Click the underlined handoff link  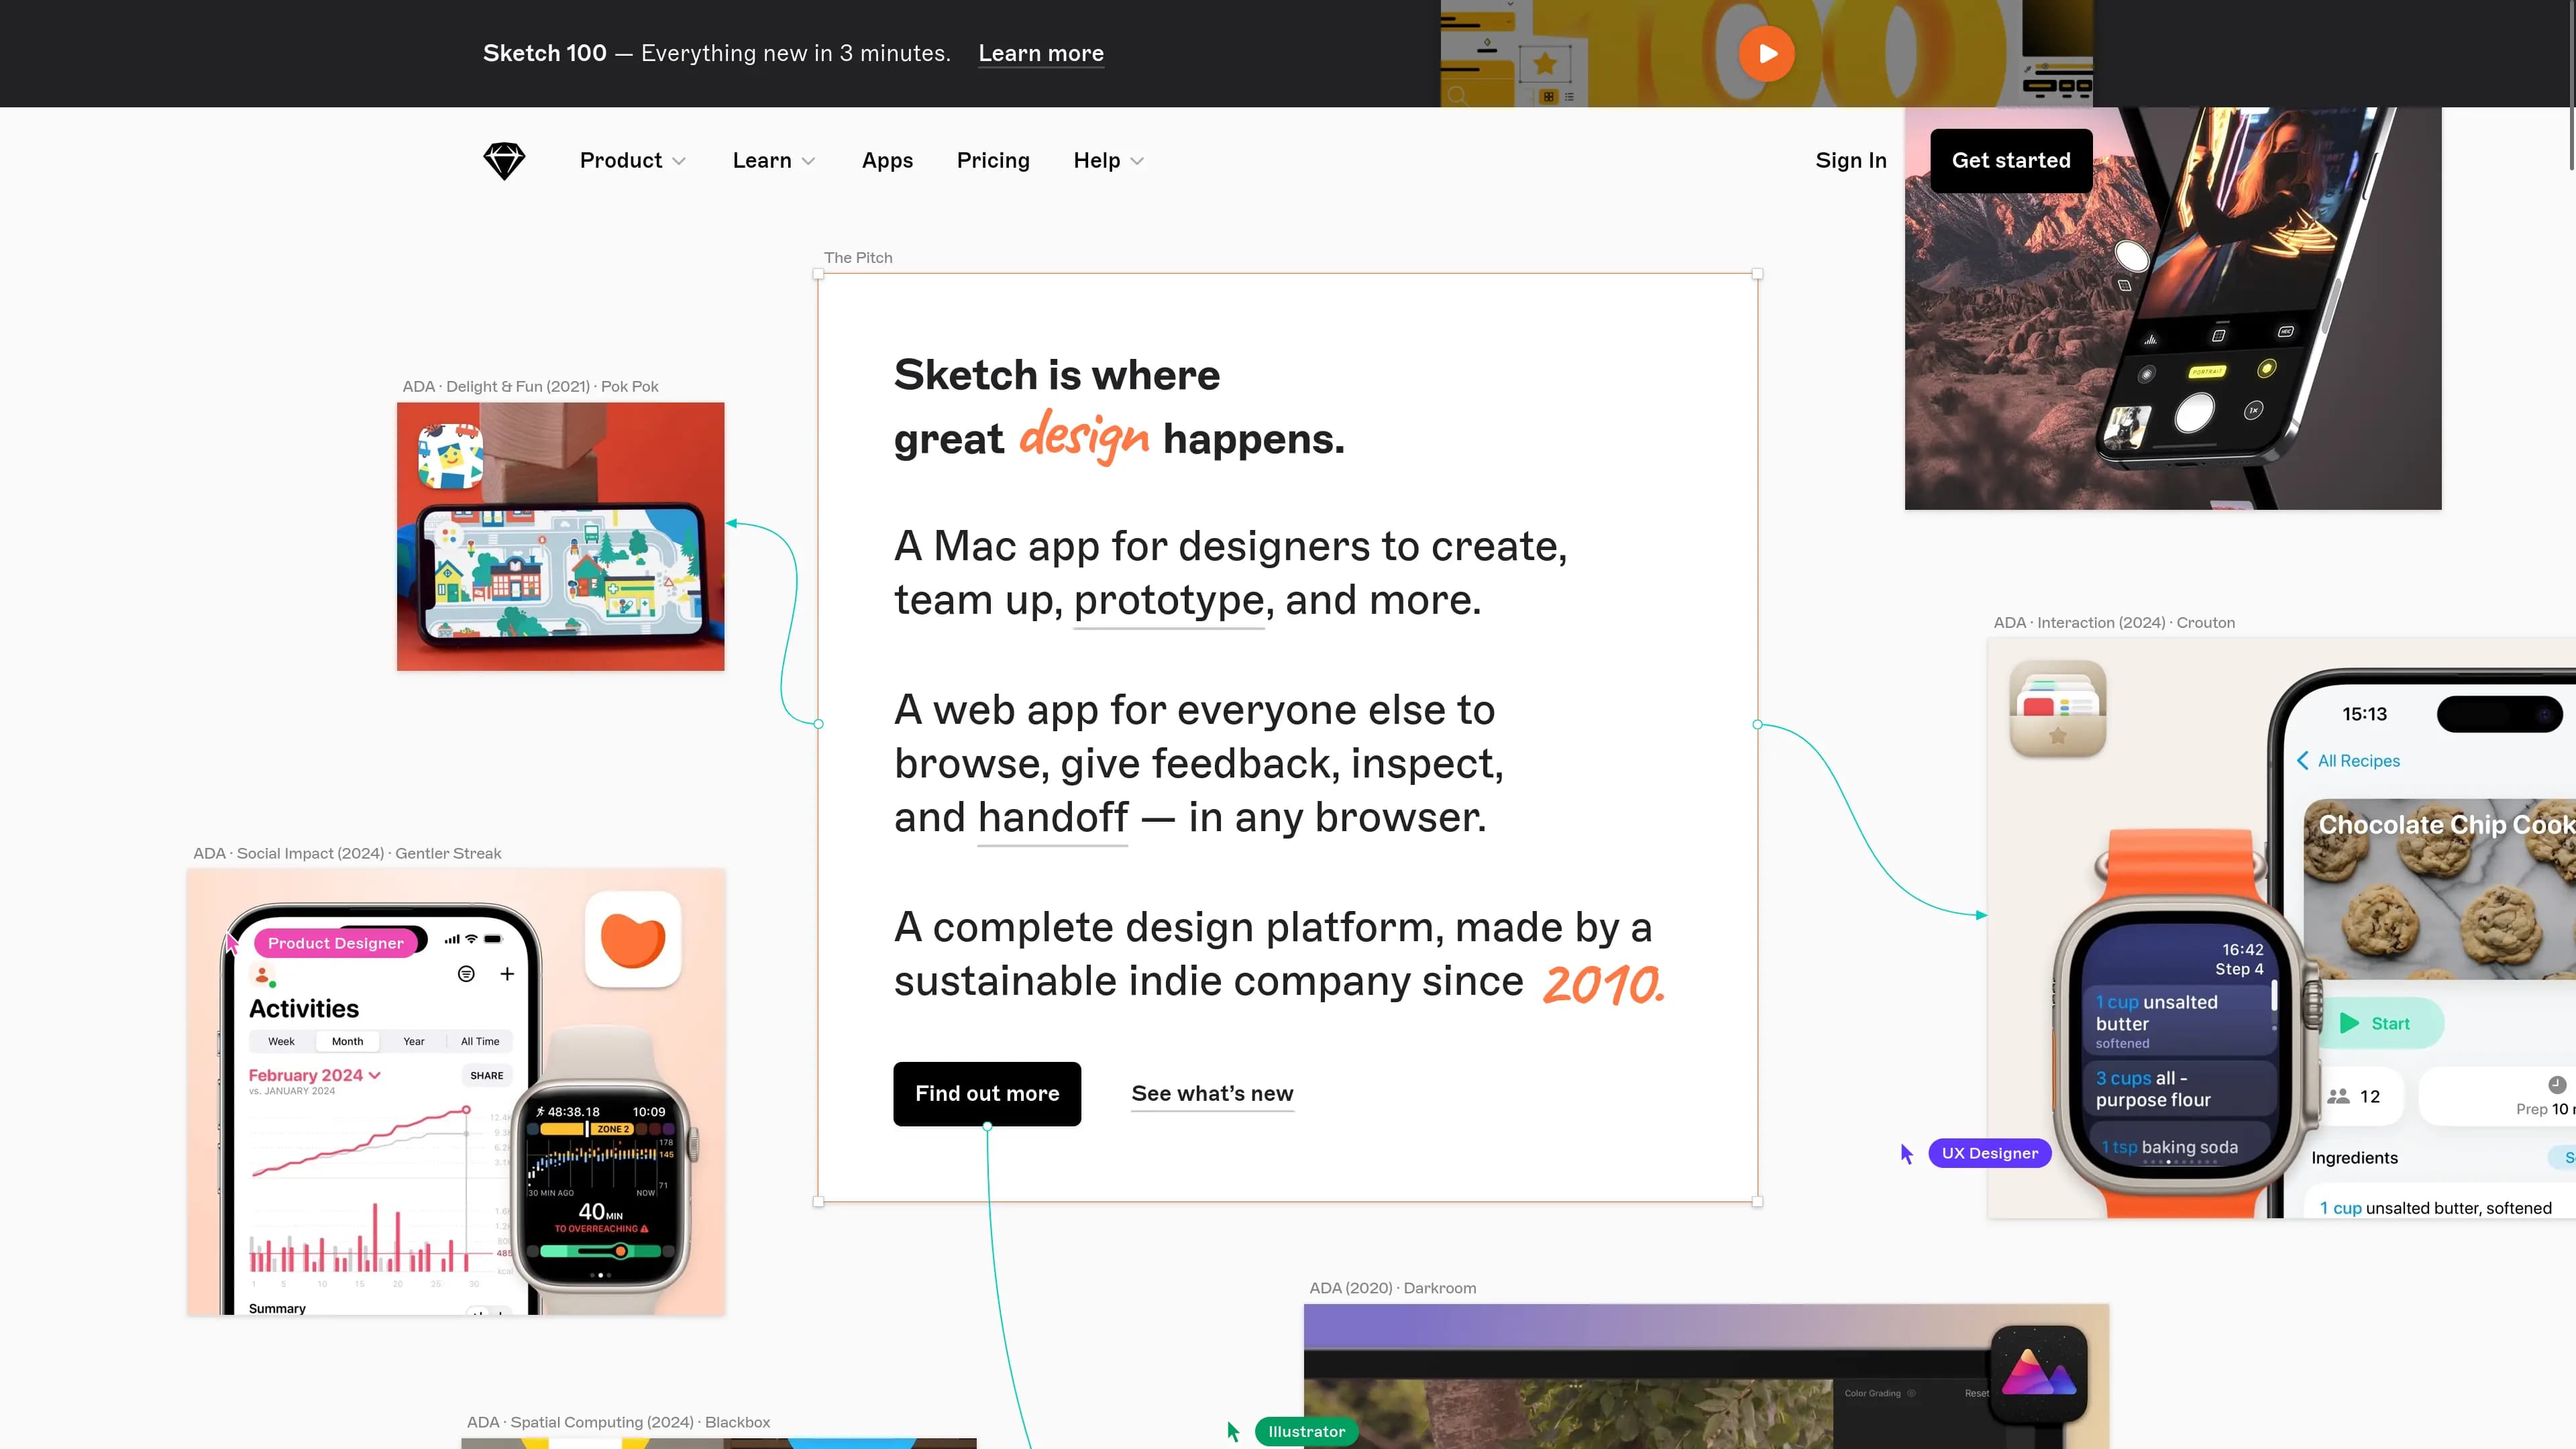pyautogui.click(x=1053, y=817)
